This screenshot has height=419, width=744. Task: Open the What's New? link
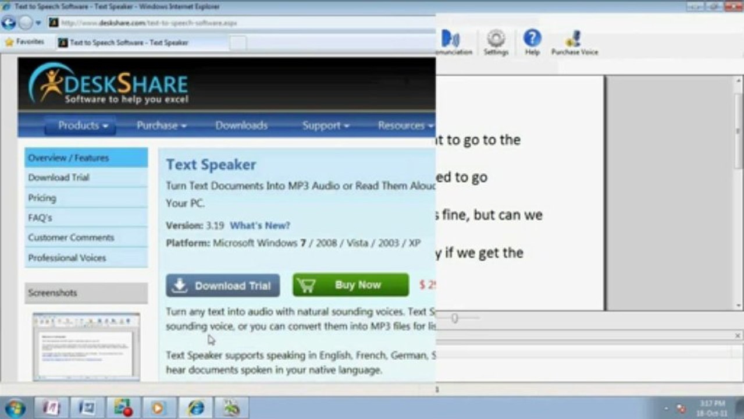tap(259, 225)
